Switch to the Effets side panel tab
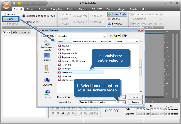The image size is (181, 124). click(16, 32)
